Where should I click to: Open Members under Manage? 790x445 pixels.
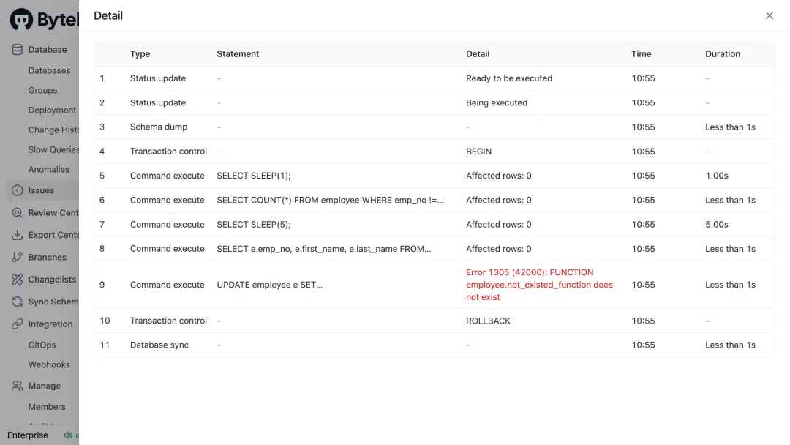[x=47, y=407]
